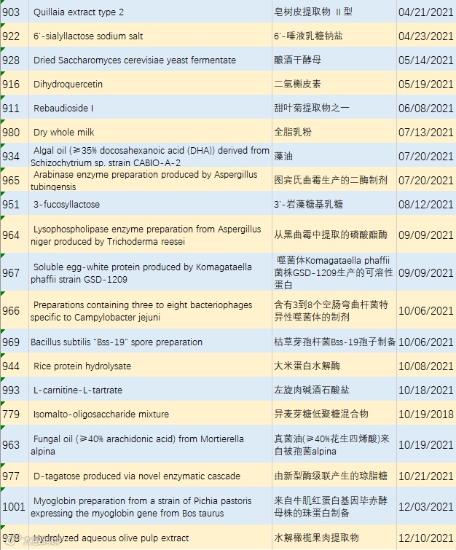Select date cell 12/03/2021
The width and height of the screenshot is (456, 550).
(x=426, y=506)
